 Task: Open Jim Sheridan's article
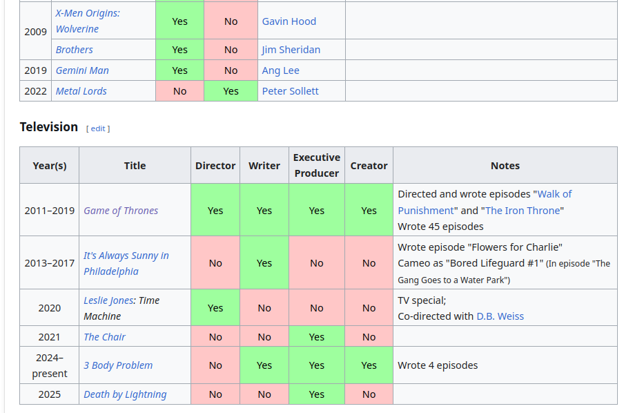tap(291, 50)
